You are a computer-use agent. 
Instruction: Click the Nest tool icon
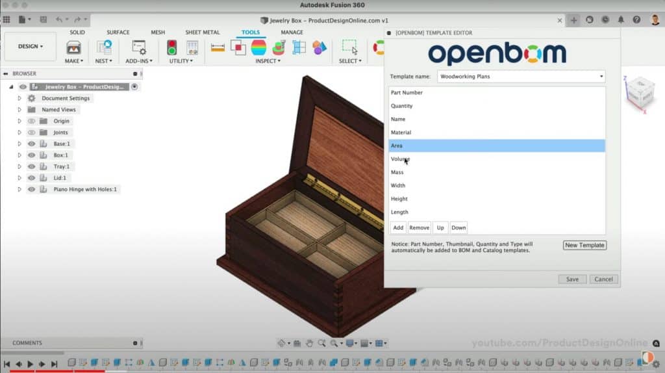coord(104,47)
